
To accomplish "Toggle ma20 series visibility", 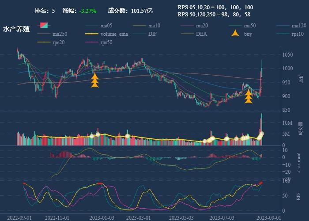I will [x=194, y=26].
